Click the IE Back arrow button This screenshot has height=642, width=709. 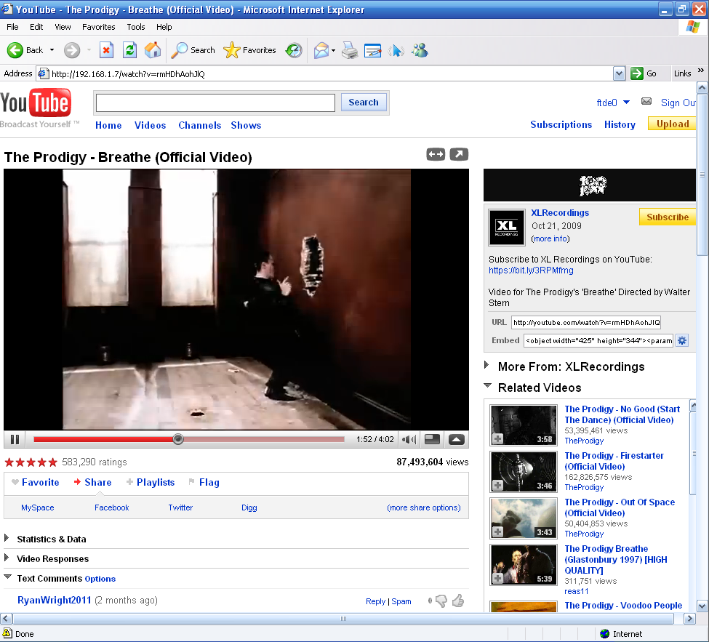click(x=15, y=50)
